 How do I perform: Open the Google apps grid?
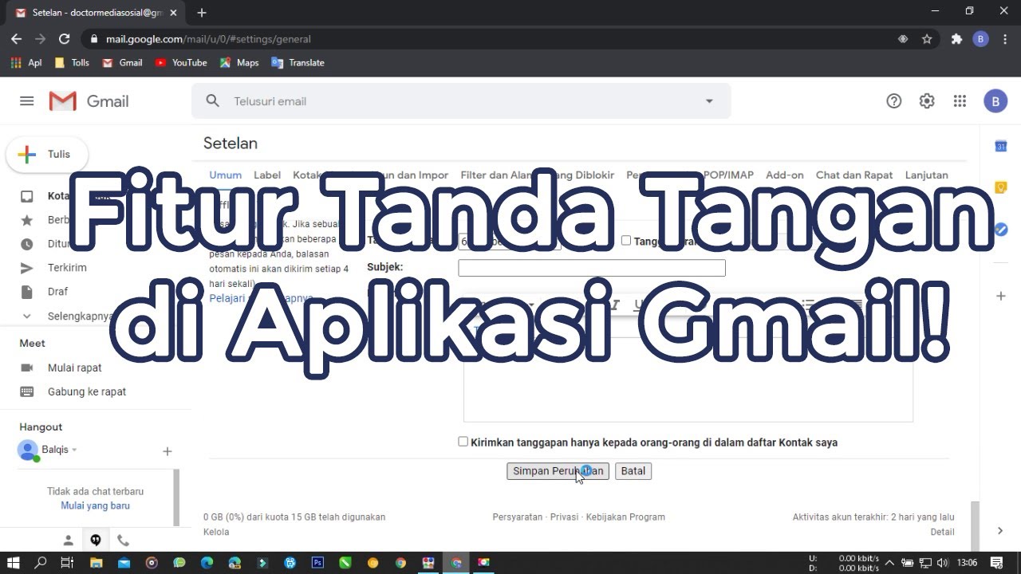[x=960, y=101]
